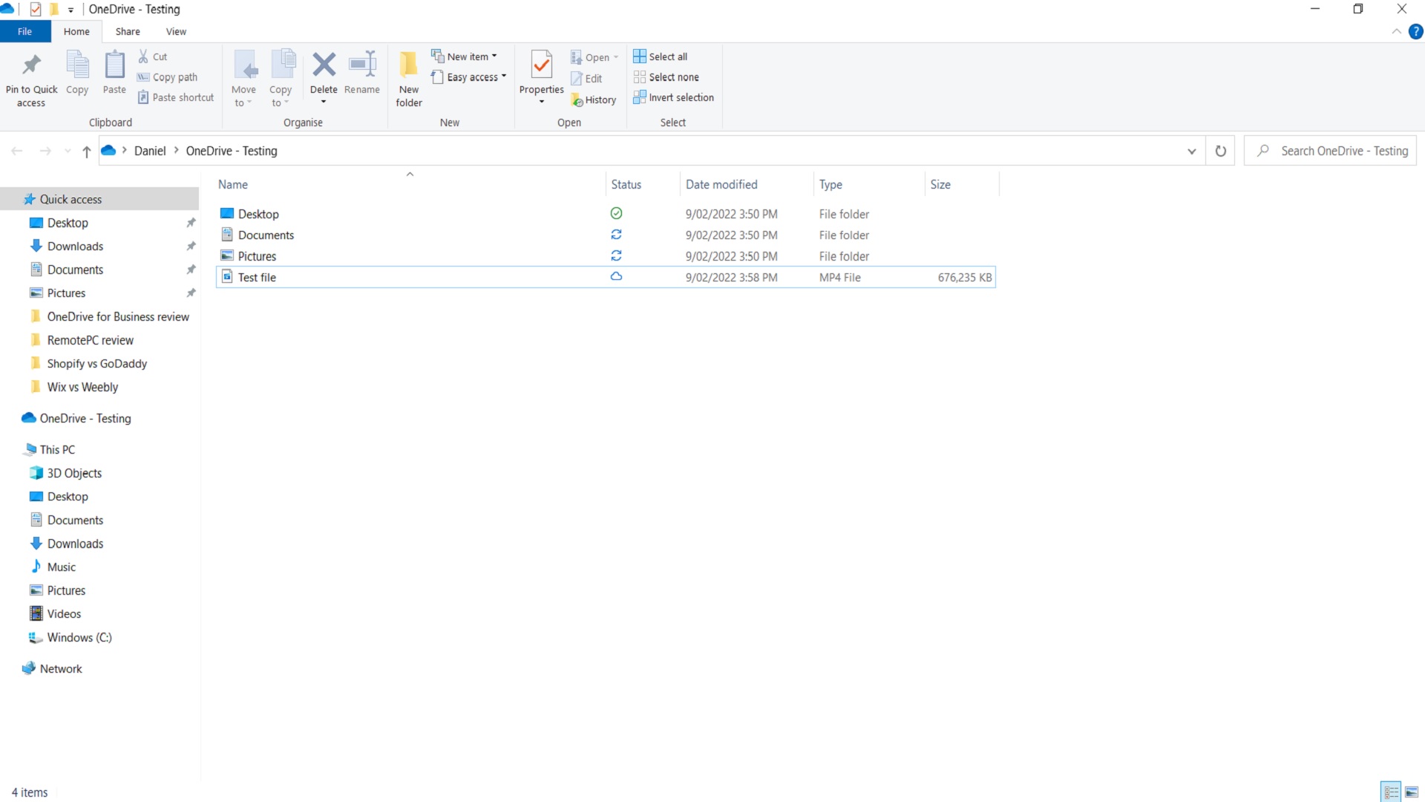The height and width of the screenshot is (802, 1425).
Task: Click the cloud status icon of Test file
Action: tap(616, 276)
